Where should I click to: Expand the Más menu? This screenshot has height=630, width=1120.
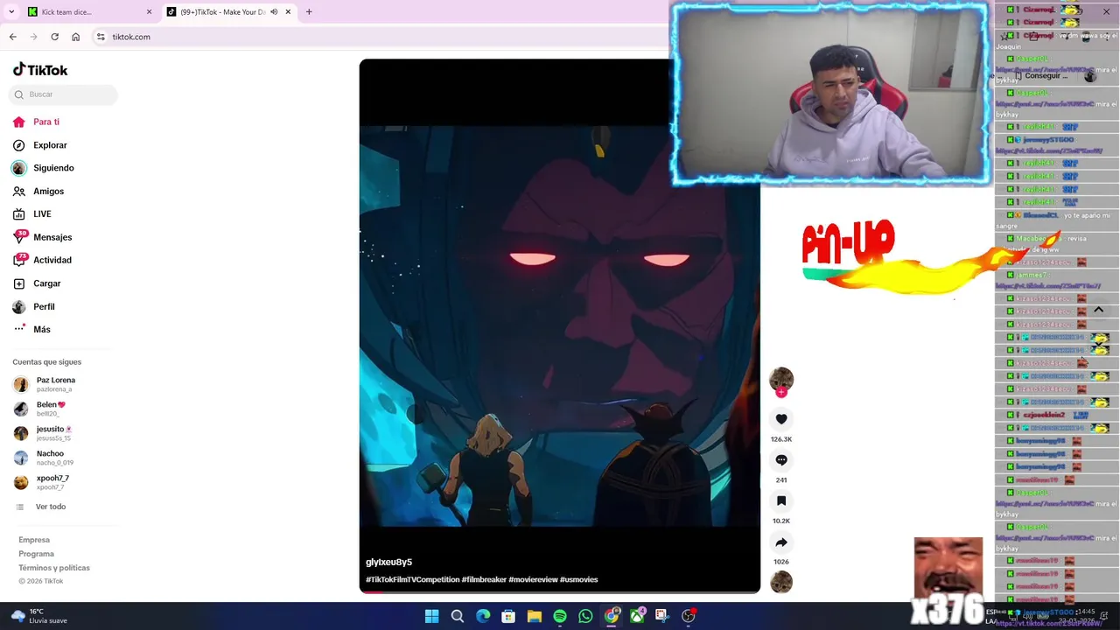click(x=32, y=329)
